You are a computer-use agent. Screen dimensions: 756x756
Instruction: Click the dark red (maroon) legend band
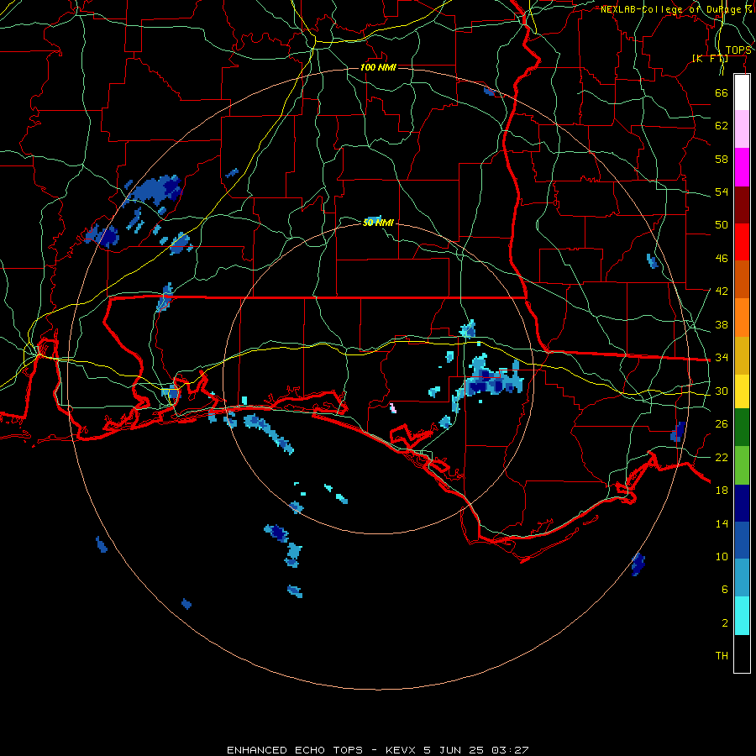[x=742, y=204]
